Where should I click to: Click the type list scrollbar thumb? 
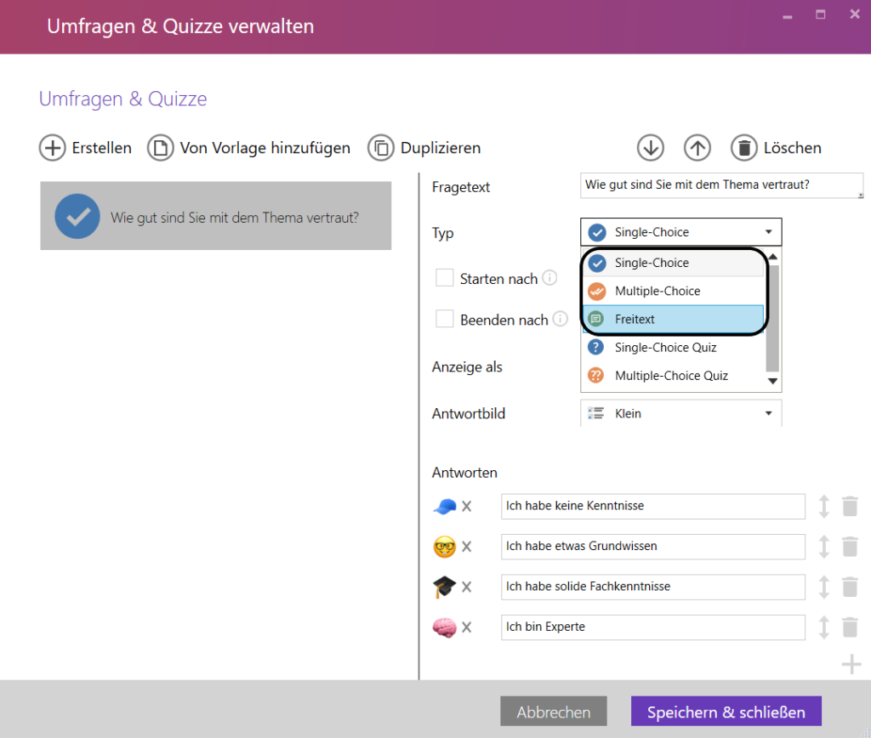772,318
